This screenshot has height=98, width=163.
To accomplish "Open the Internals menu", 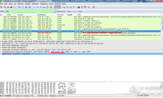I will (58, 4).
